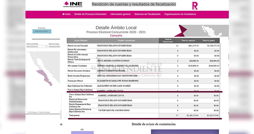The width and height of the screenshot is (254, 134).
Task: Select Baja California Sur Coherente row
Action: [143, 86]
